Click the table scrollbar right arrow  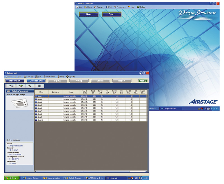coord(146,171)
